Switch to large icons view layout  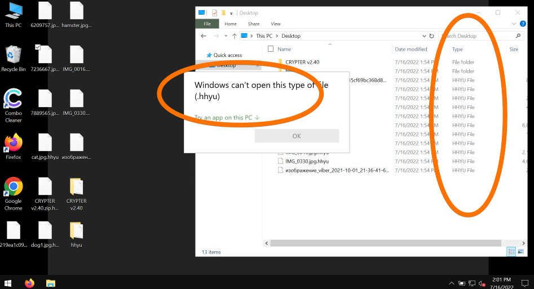click(x=520, y=251)
